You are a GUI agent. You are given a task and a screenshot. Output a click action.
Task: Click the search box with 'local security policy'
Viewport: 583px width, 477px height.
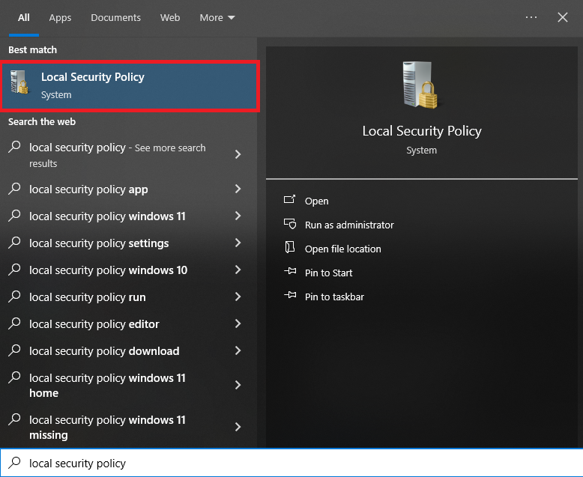pyautogui.click(x=291, y=463)
